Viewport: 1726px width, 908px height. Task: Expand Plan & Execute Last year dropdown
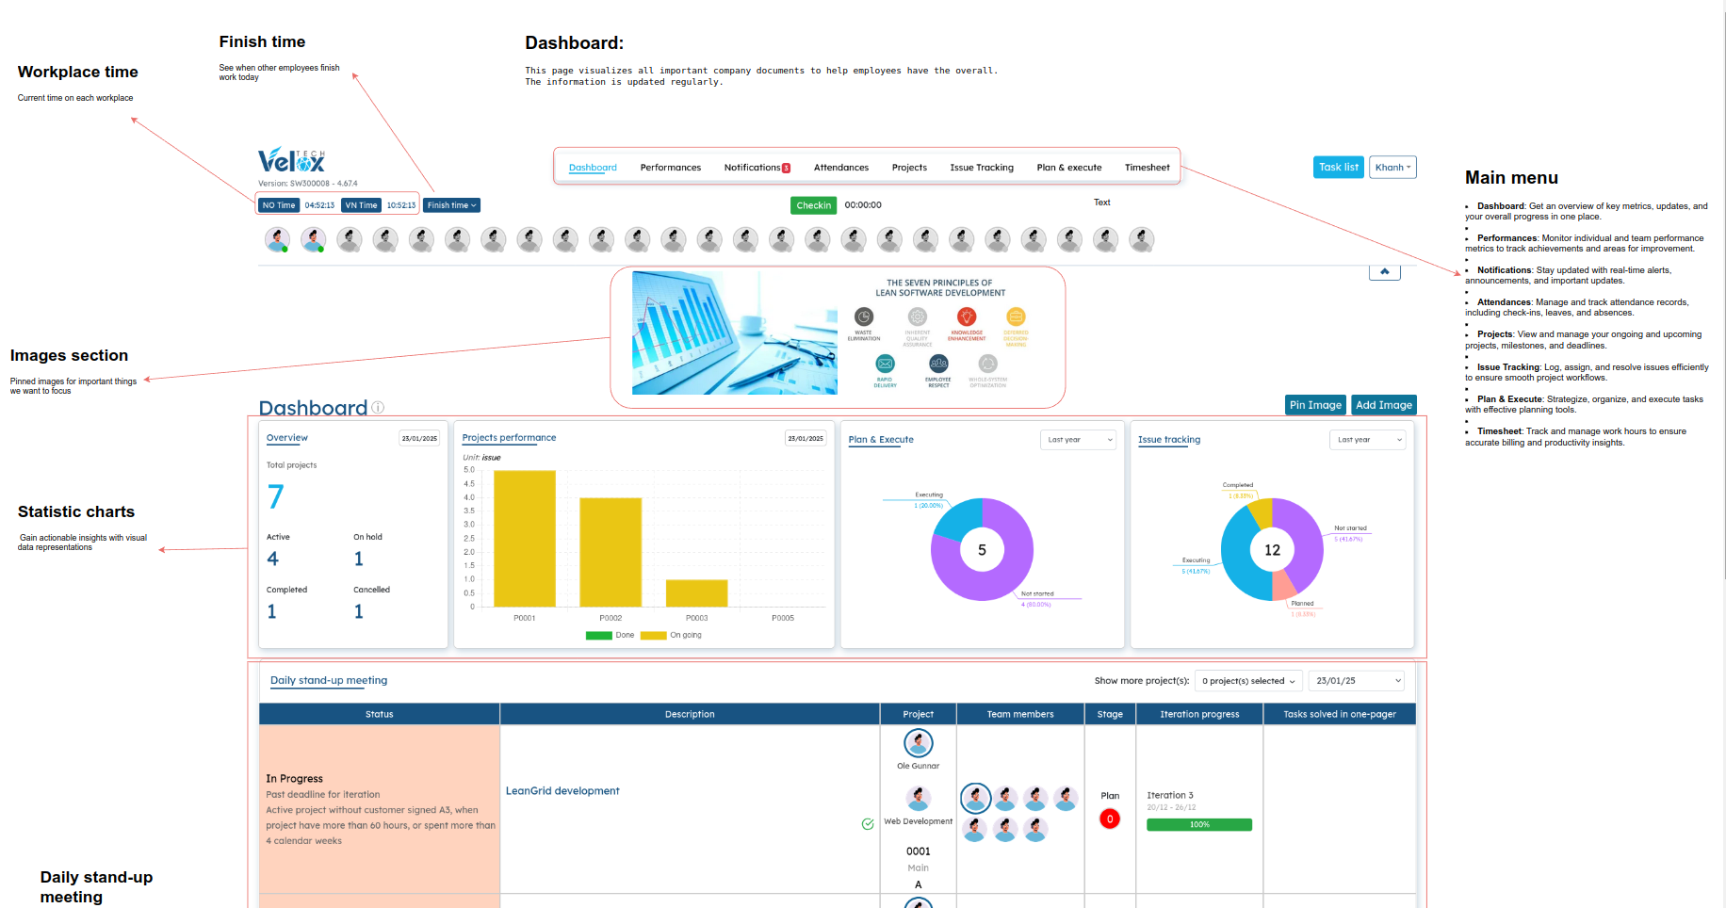1079,440
